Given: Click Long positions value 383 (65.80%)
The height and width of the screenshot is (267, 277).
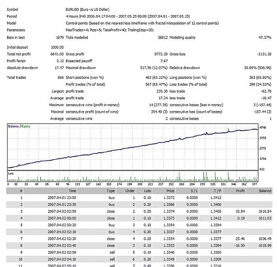Looking at the screenshot, I should click(x=260, y=77).
